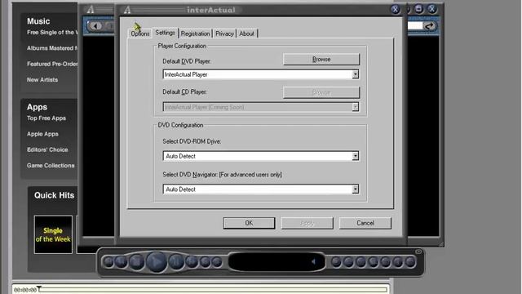
Task: Confirm settings with the OK button
Action: coord(249,223)
